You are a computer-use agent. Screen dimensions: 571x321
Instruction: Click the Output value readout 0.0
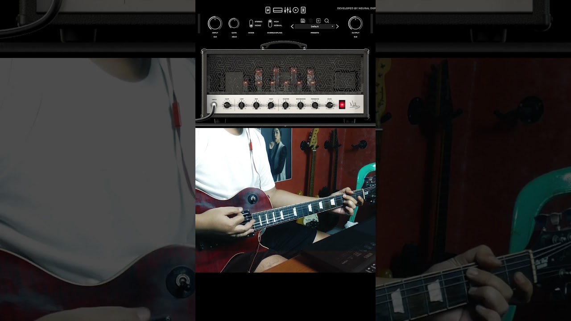356,37
